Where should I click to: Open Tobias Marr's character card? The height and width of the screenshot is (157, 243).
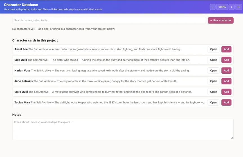[x=213, y=103]
